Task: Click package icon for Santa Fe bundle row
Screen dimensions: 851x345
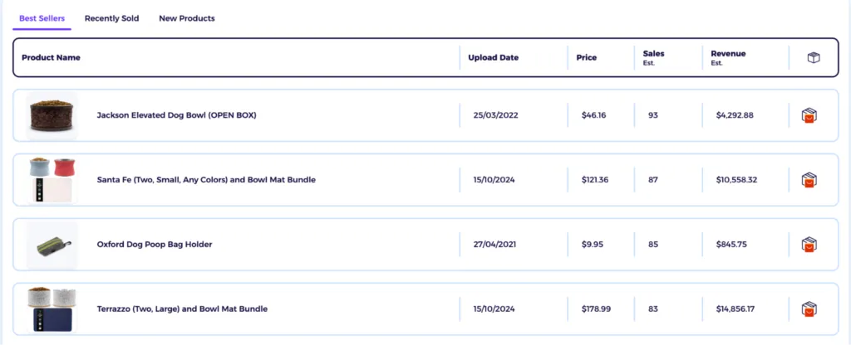Action: [x=809, y=180]
